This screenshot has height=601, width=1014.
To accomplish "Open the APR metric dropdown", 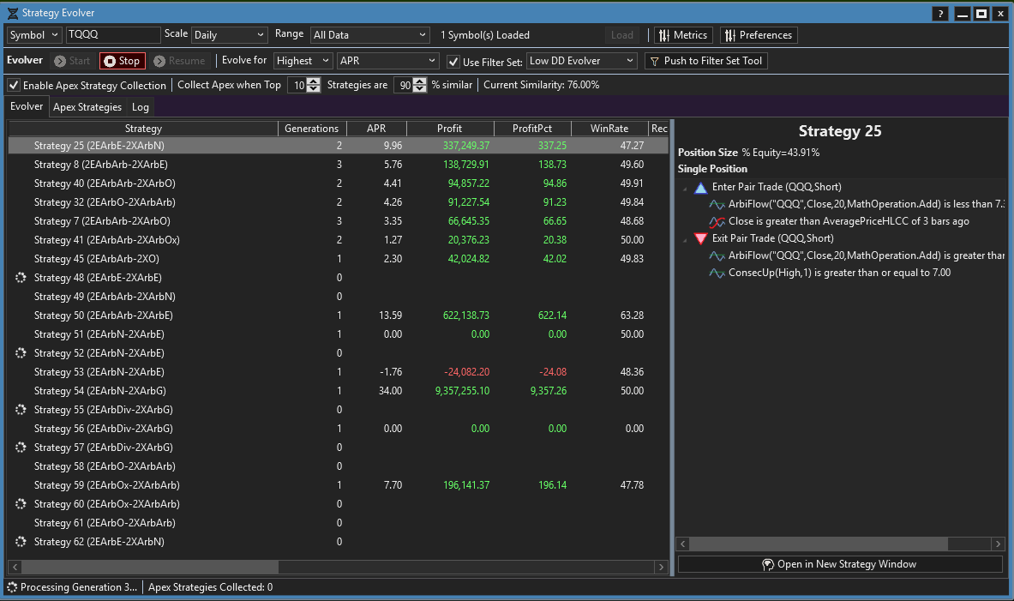I will pyautogui.click(x=387, y=61).
